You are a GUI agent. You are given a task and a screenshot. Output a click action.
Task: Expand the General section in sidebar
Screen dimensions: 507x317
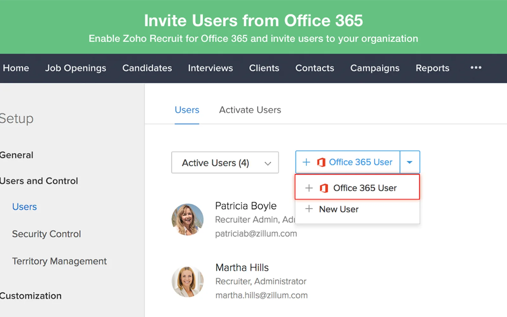point(16,155)
